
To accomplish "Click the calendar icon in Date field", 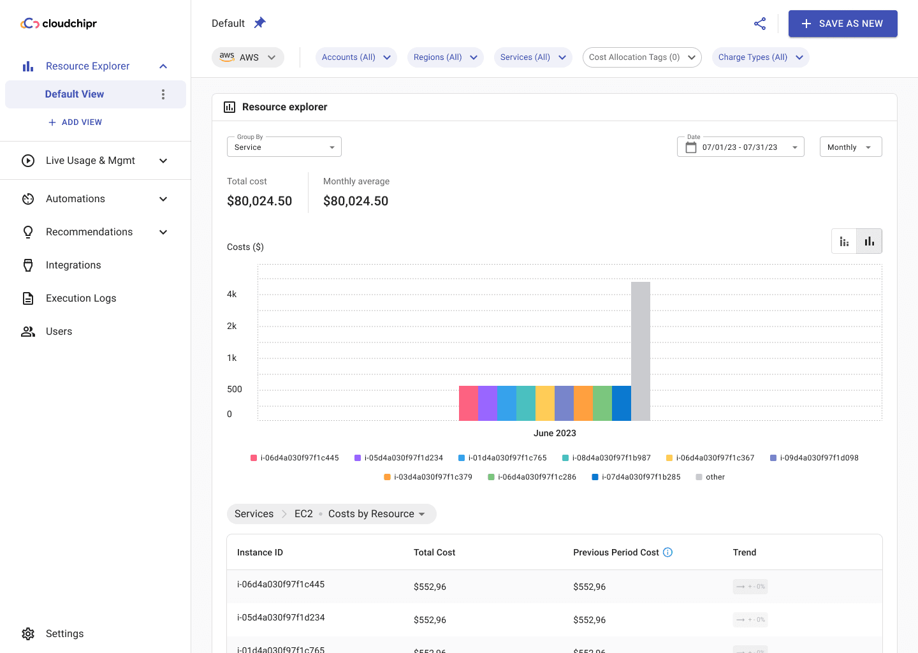I will [x=691, y=147].
